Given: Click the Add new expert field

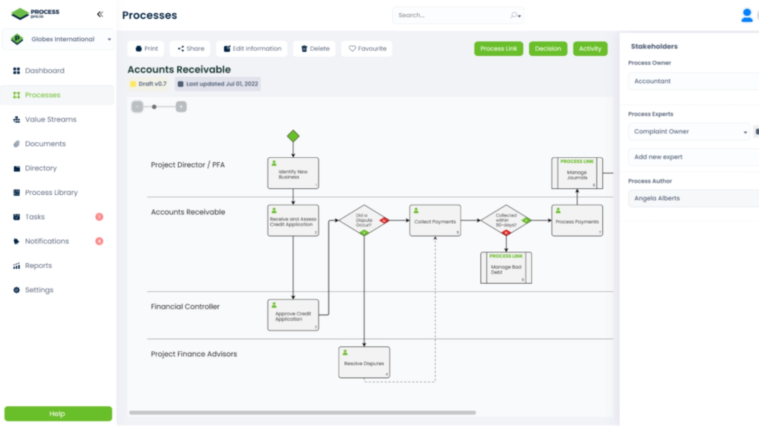Looking at the screenshot, I should click(693, 157).
